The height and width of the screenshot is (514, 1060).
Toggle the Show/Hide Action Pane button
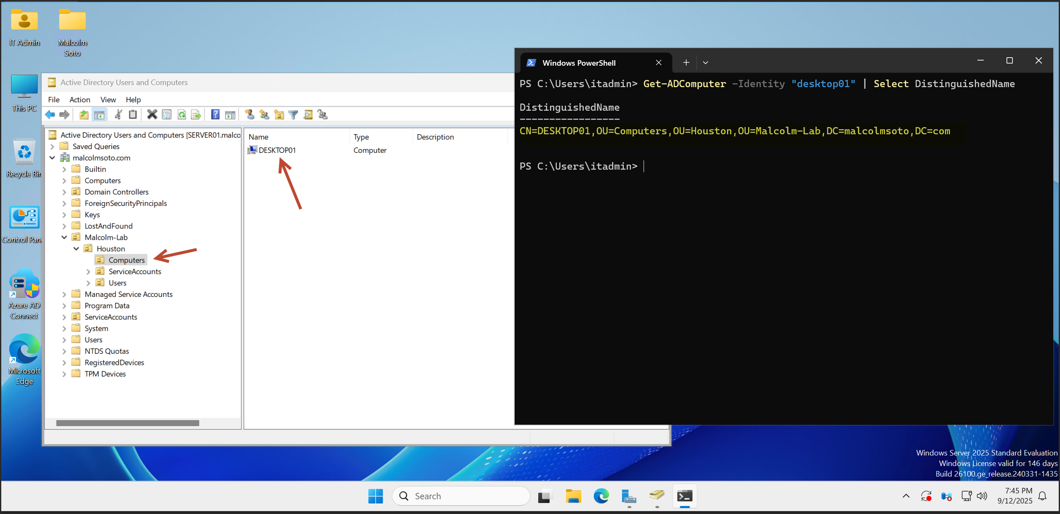click(230, 115)
